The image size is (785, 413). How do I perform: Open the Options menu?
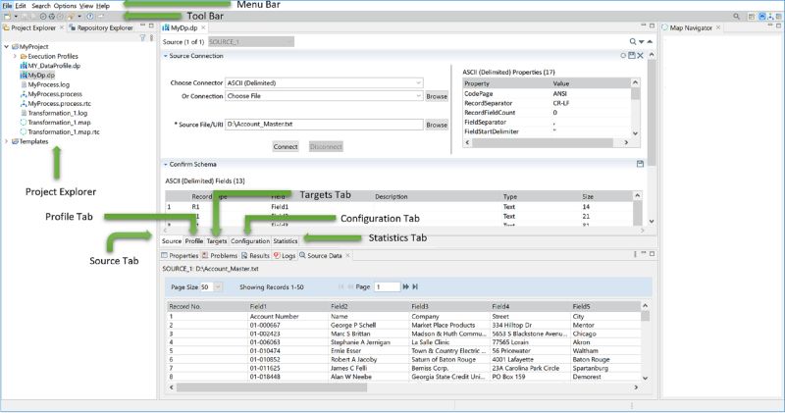point(65,6)
